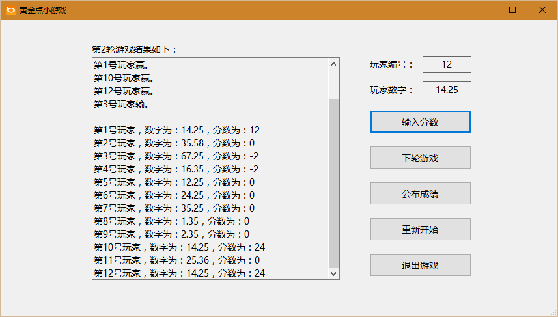This screenshot has height=317, width=558.
Task: Select the line 第1号玩家赢。
Action: (121, 66)
